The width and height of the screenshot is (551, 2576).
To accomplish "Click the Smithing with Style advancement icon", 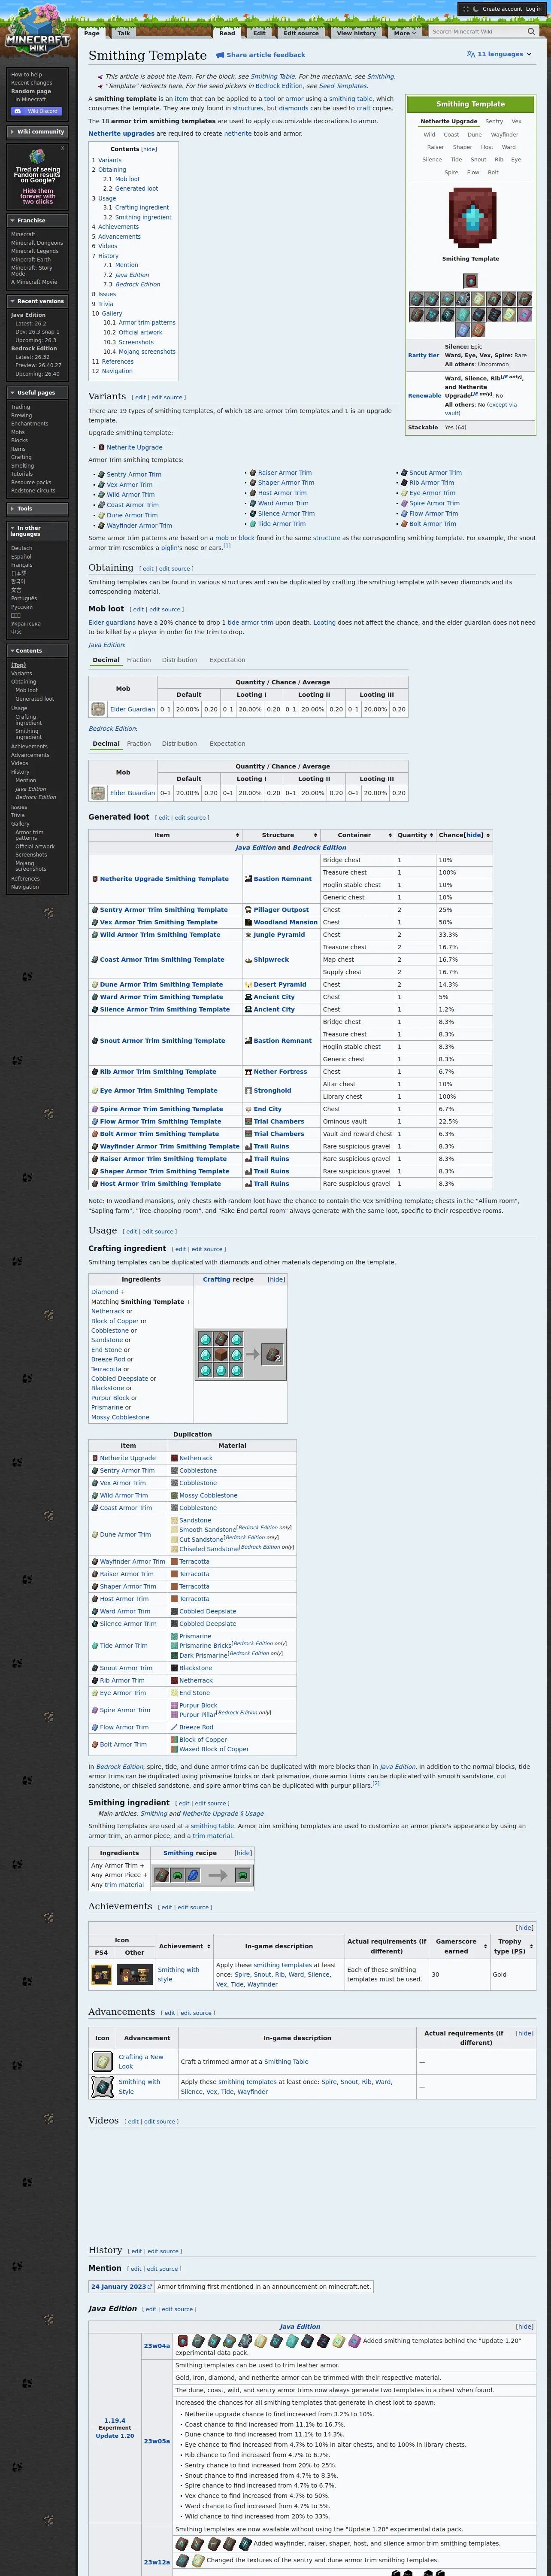I will pyautogui.click(x=102, y=2086).
